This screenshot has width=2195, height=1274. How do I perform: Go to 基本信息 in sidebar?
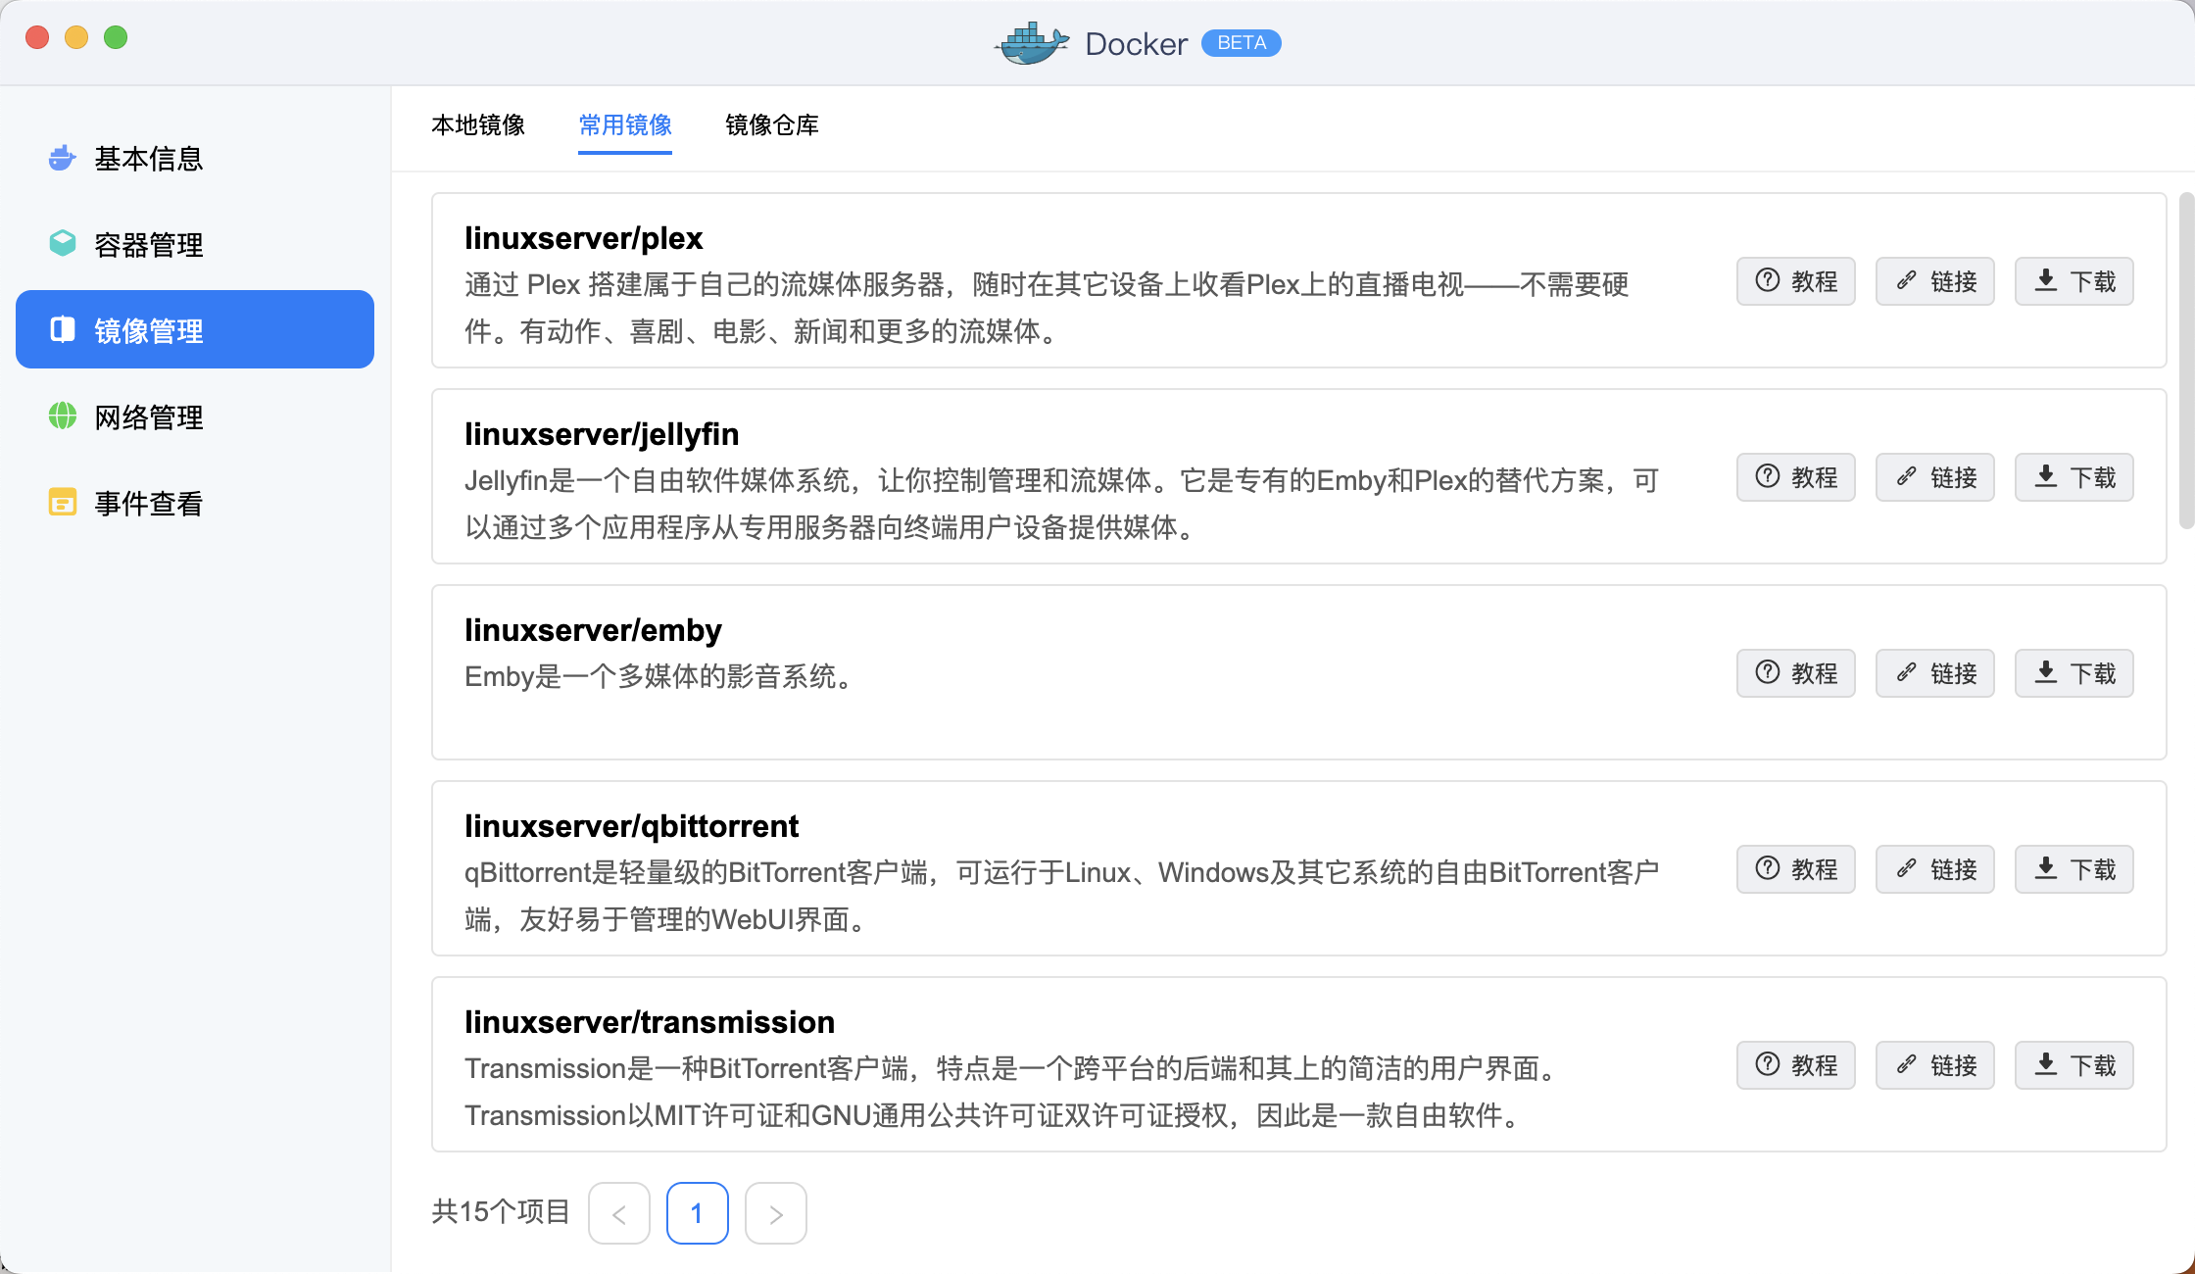195,158
